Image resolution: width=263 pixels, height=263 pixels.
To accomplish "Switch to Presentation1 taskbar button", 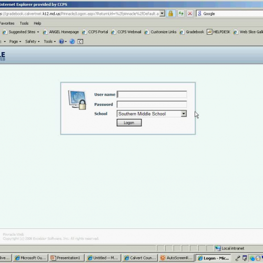I will tap(66, 258).
